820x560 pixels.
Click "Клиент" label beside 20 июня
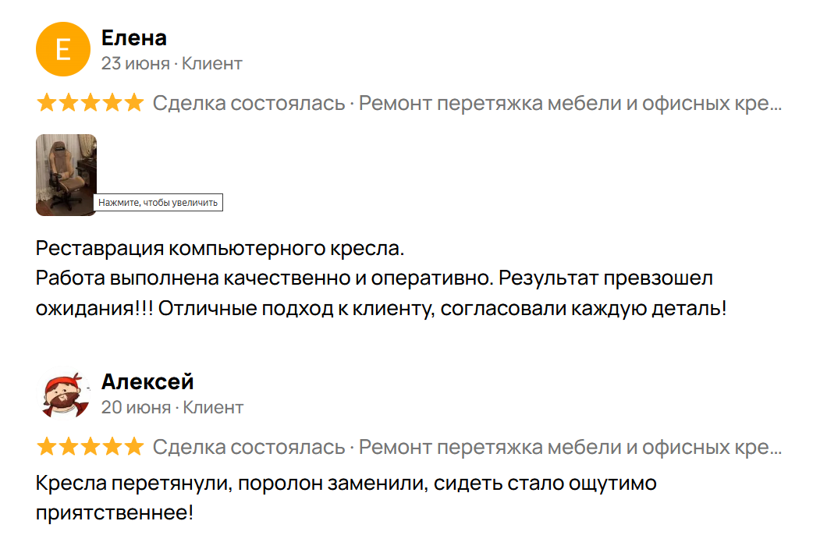coord(213,407)
